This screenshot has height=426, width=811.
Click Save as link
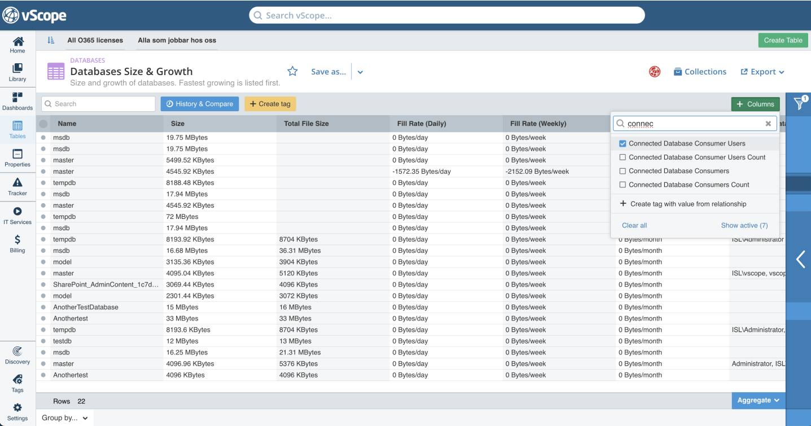point(328,72)
